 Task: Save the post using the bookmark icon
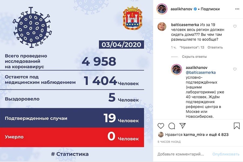pyautogui.click(x=236, y=125)
